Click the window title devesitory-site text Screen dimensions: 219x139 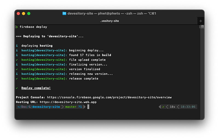[x=80, y=13]
